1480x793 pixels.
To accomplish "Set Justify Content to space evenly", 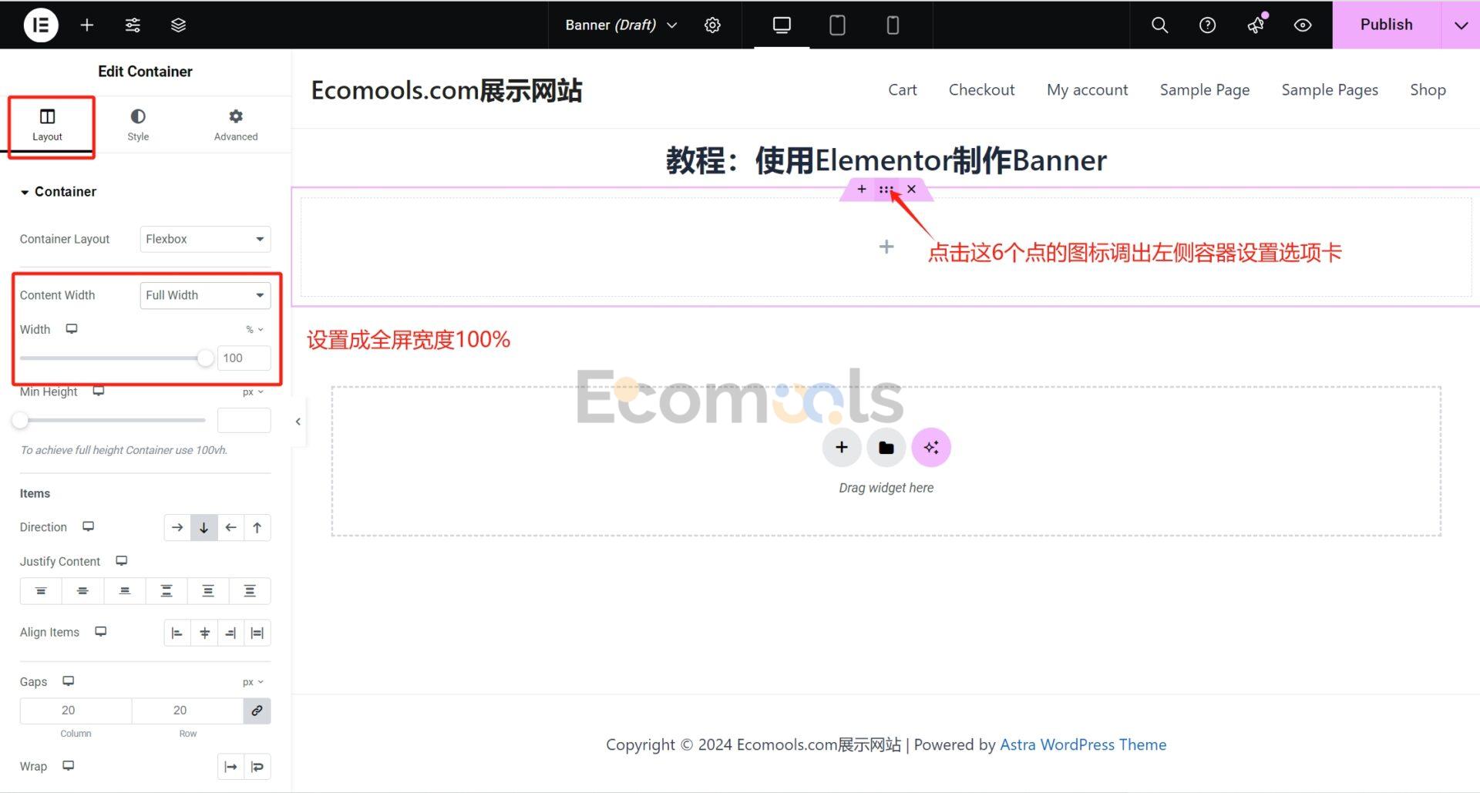I will coord(250,591).
